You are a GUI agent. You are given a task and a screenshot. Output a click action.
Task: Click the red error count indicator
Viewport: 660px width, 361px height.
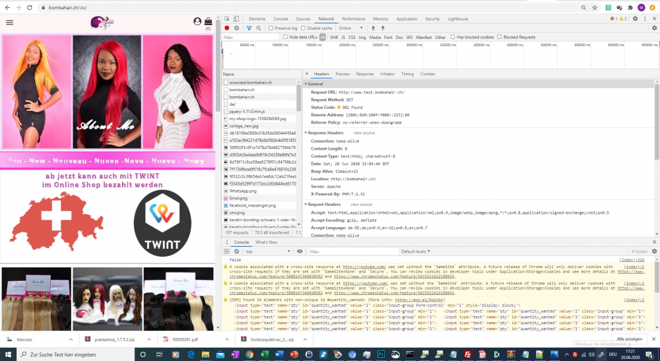614,19
